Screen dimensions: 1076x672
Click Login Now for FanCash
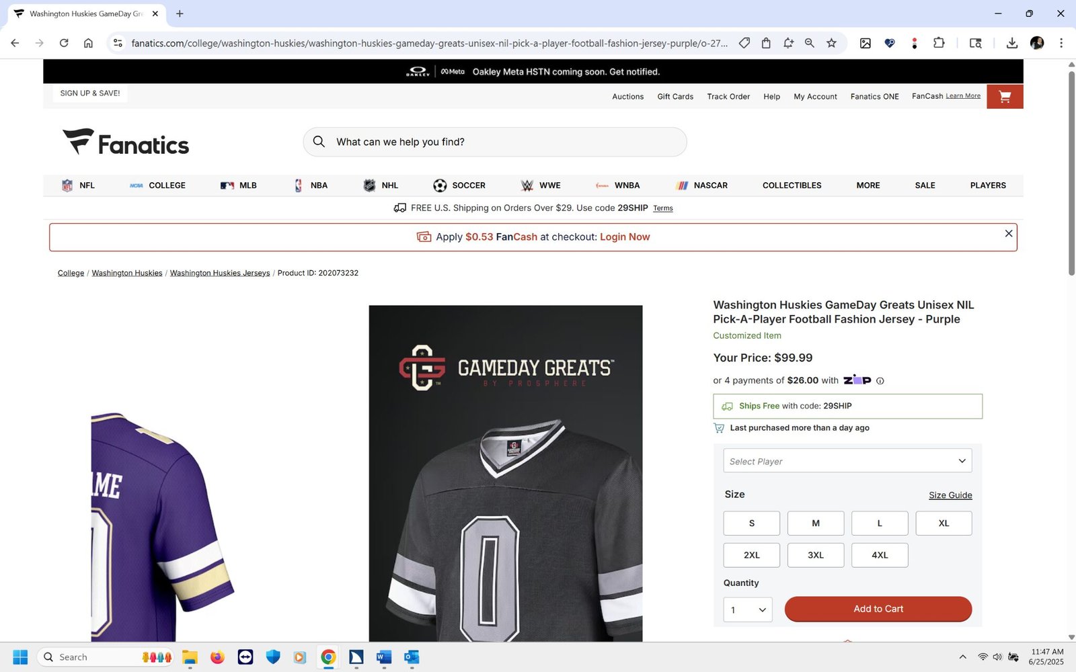[625, 237]
